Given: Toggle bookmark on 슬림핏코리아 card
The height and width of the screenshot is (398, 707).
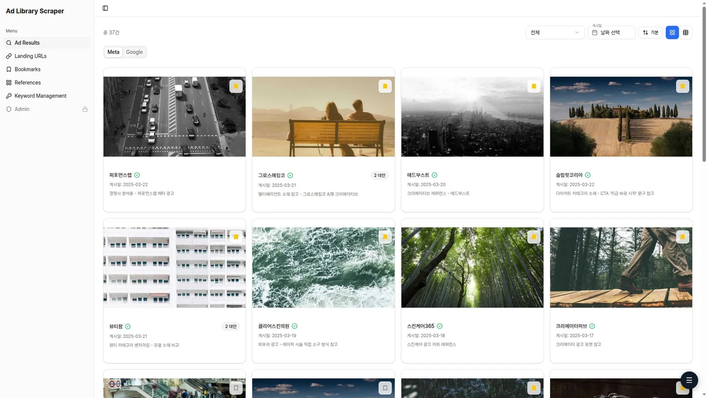Looking at the screenshot, I should pos(682,86).
